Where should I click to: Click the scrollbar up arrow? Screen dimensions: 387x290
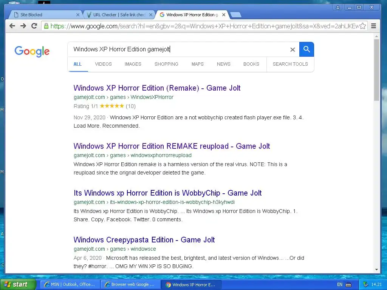(376, 36)
